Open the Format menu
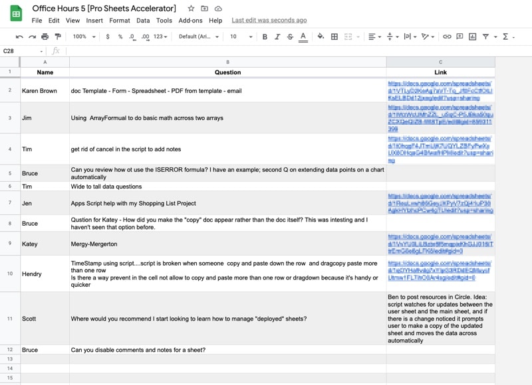532x385 pixels. point(120,21)
